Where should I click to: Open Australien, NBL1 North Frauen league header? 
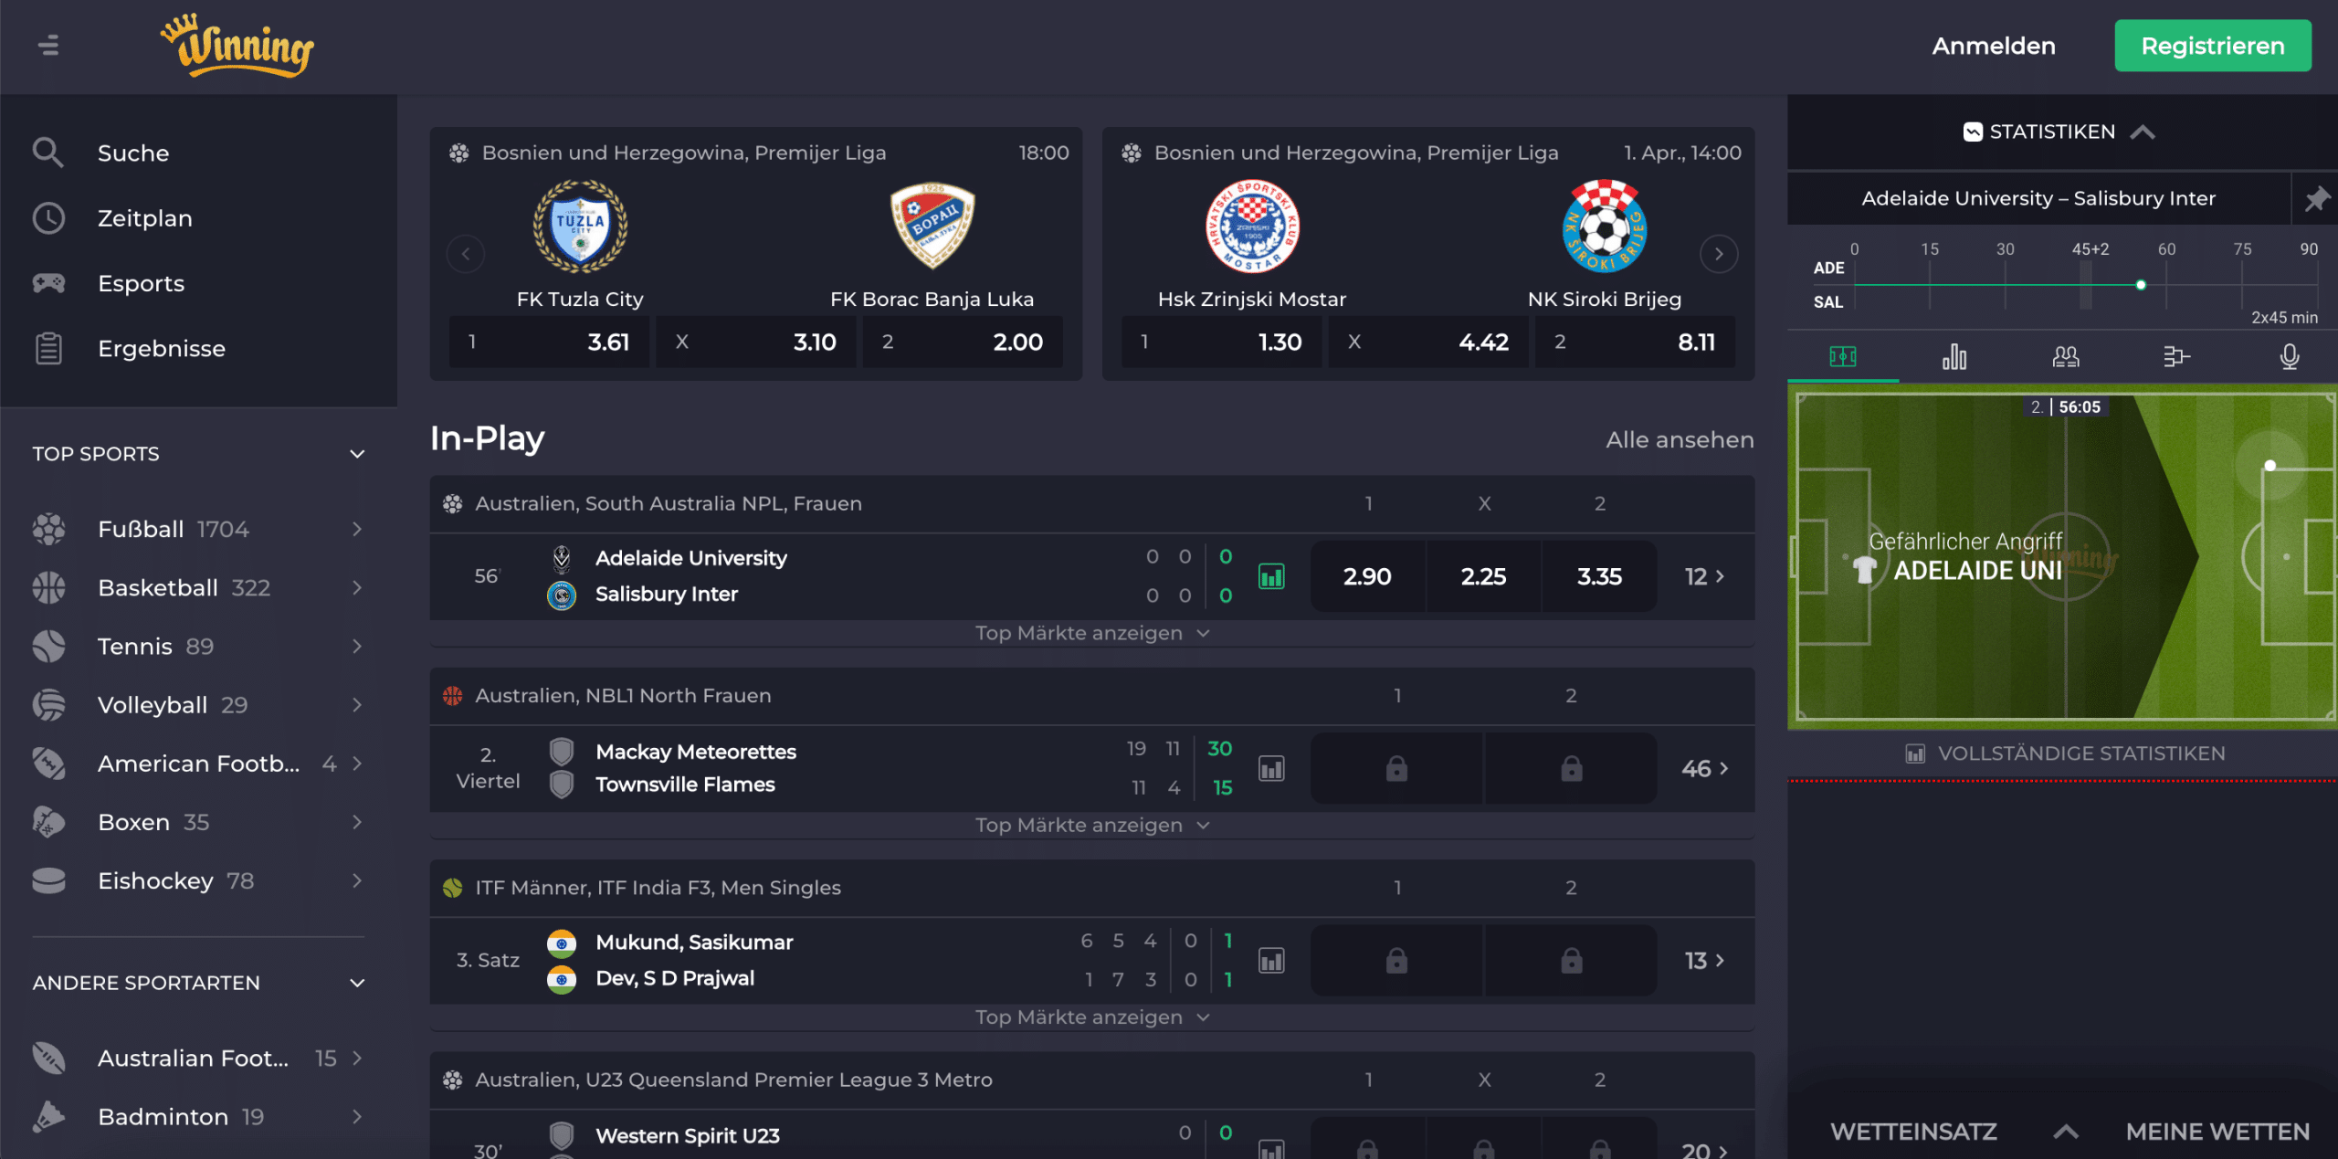(623, 695)
